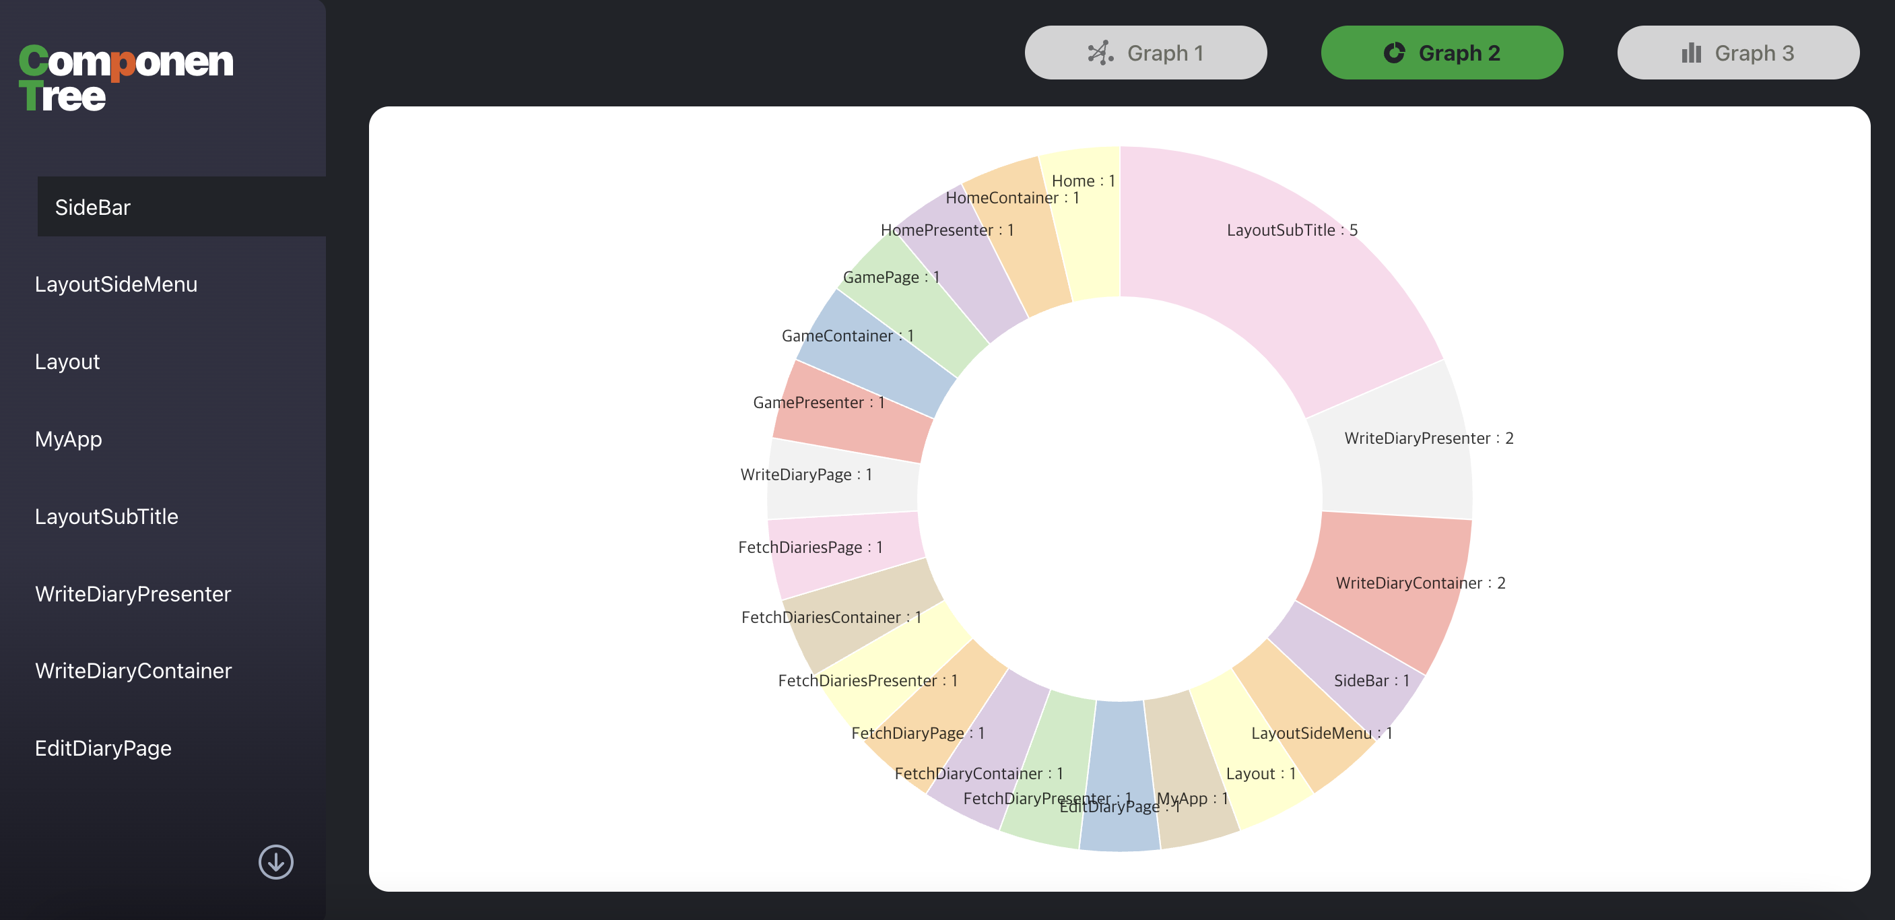Viewport: 1895px width, 920px height.
Task: Choose MyApp from the sidebar list
Action: click(69, 439)
